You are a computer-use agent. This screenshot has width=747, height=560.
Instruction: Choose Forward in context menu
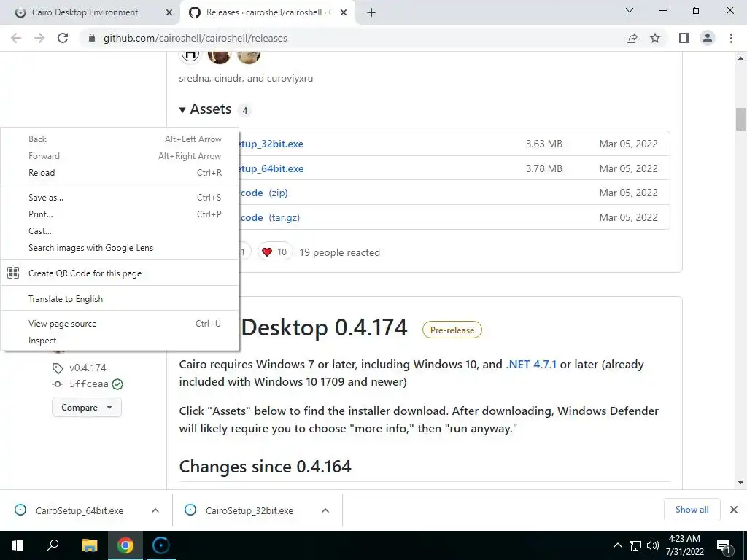(120, 156)
